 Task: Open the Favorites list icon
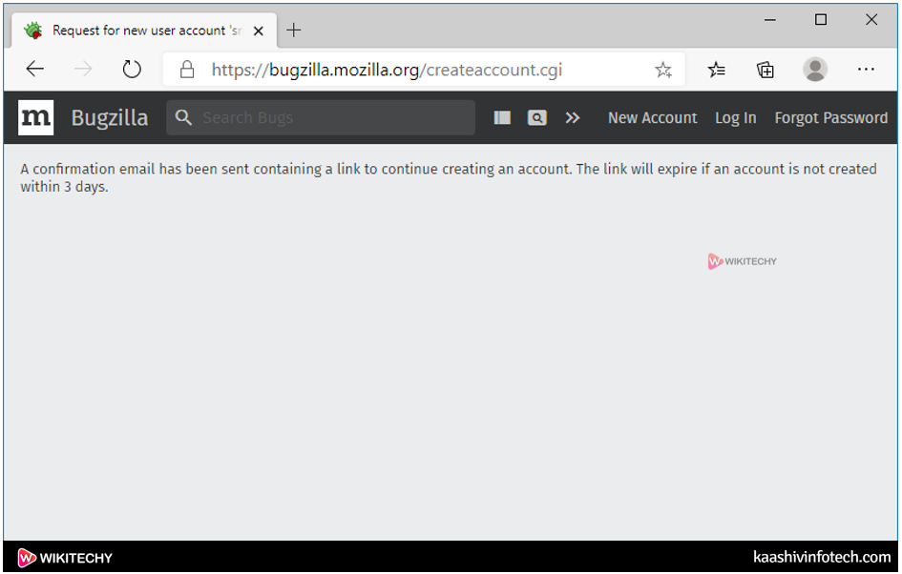point(717,69)
